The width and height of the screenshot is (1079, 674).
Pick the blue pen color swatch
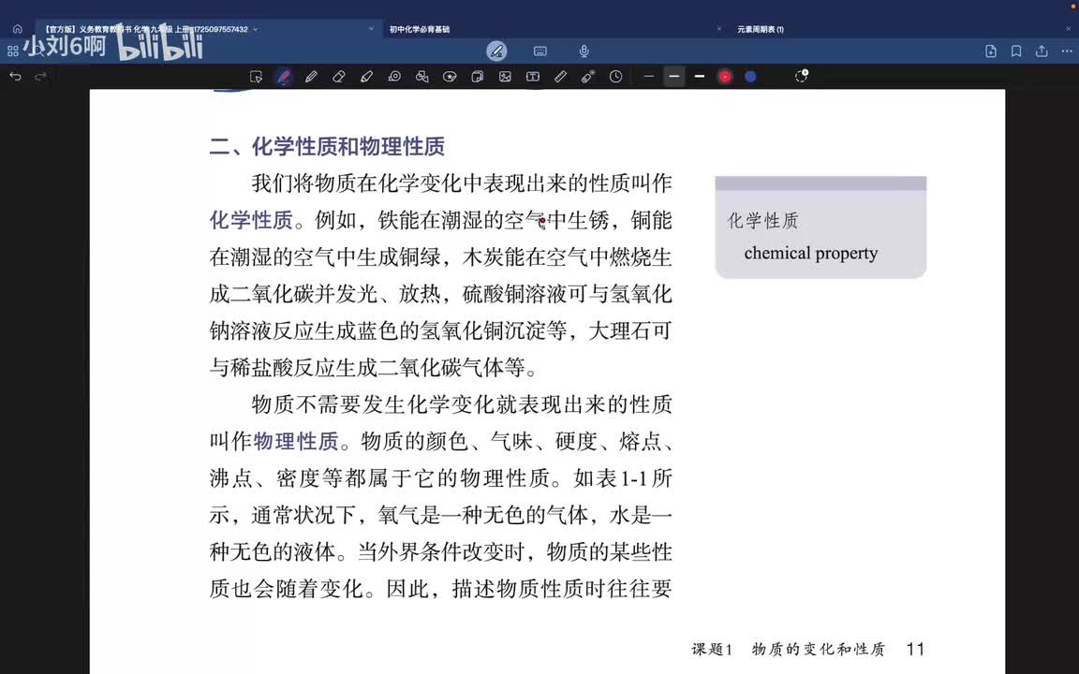751,77
